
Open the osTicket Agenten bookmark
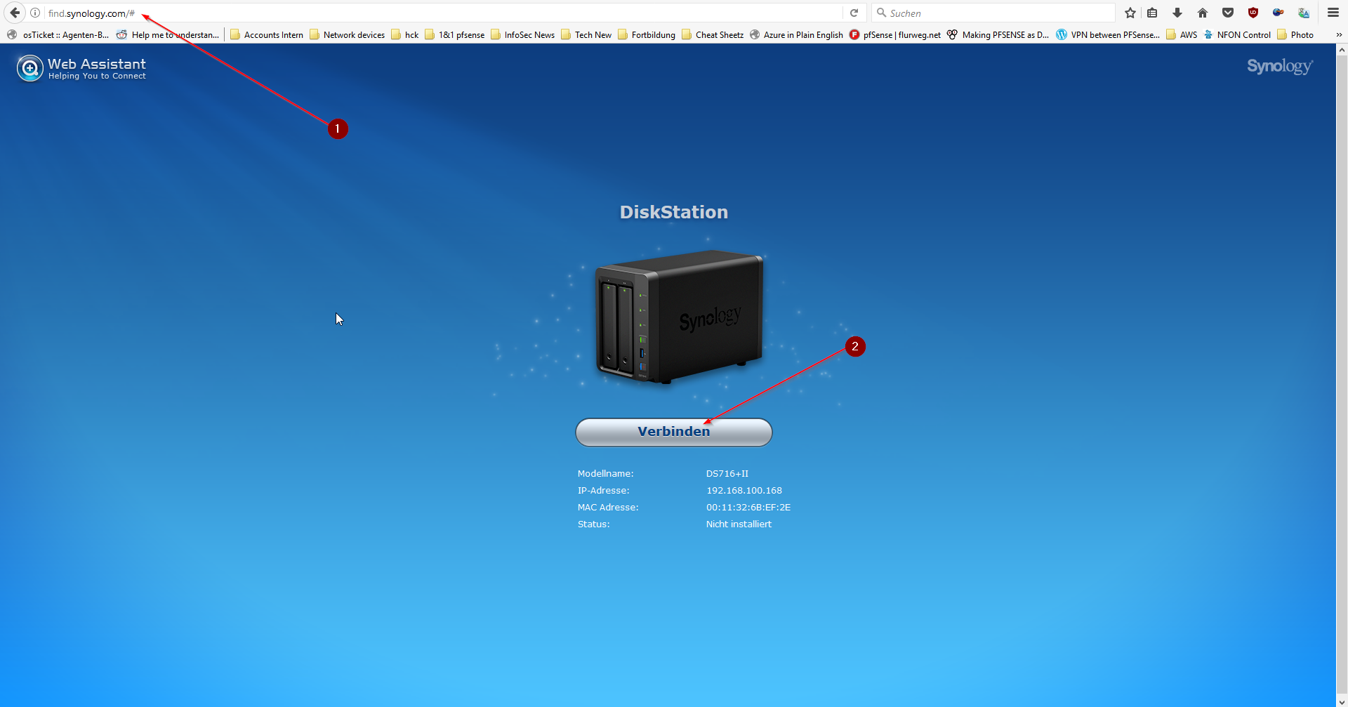(58, 34)
